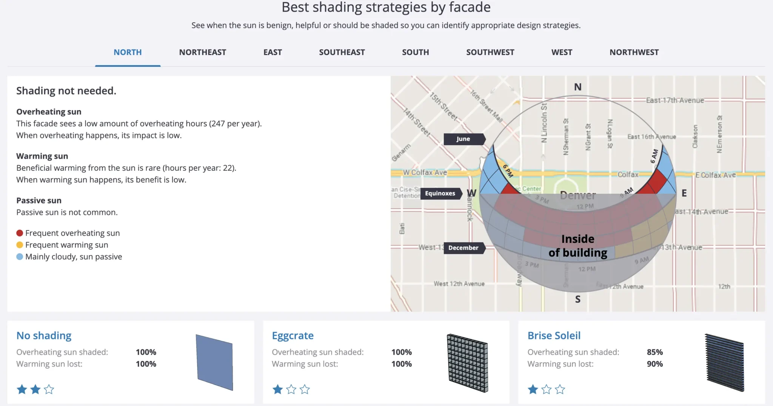
Task: Open the No shading strategy link
Action: pos(44,336)
